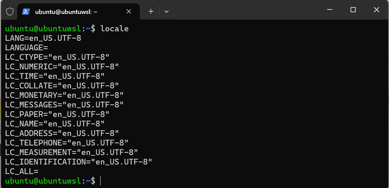The height and width of the screenshot is (188, 389).
Task: Close the ubuntu@ubuntuwsl tab
Action: (129, 12)
